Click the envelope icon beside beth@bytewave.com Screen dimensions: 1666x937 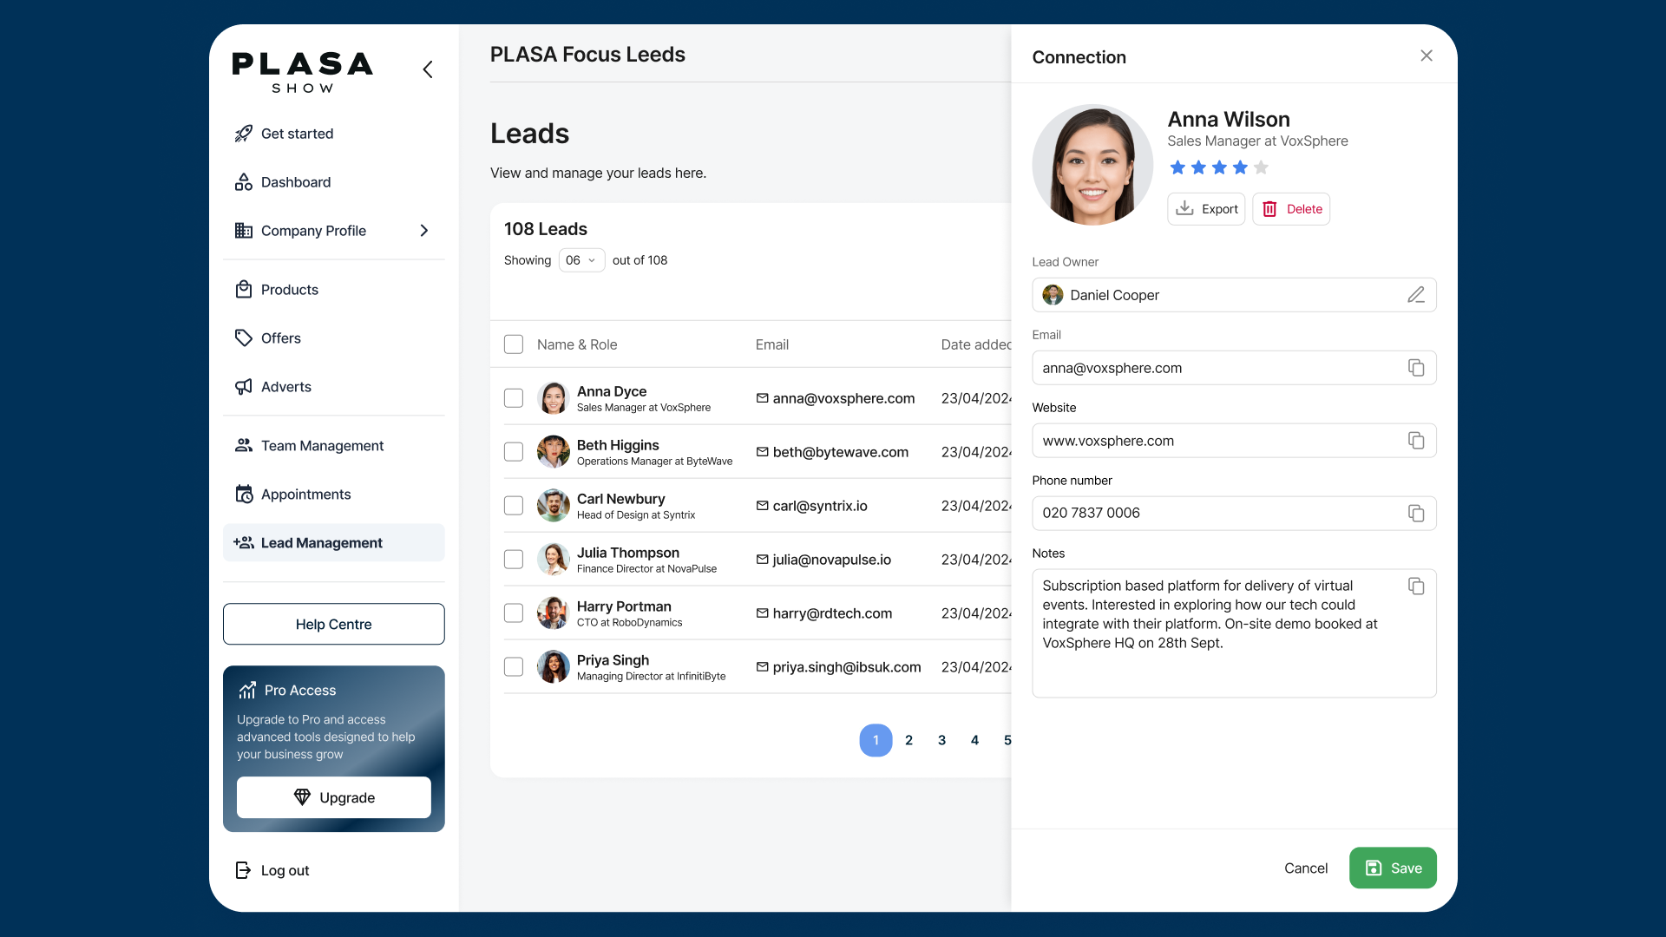762,452
